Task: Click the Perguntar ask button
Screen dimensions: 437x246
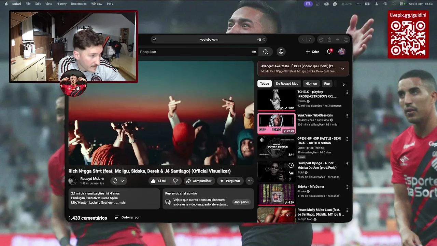Action: (x=230, y=181)
